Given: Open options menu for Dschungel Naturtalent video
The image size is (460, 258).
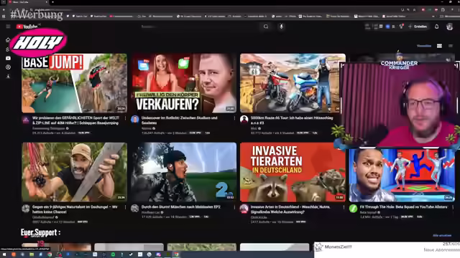Looking at the screenshot, I should (x=125, y=207).
